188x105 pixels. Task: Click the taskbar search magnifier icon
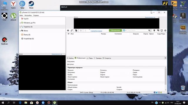click(x=9, y=103)
